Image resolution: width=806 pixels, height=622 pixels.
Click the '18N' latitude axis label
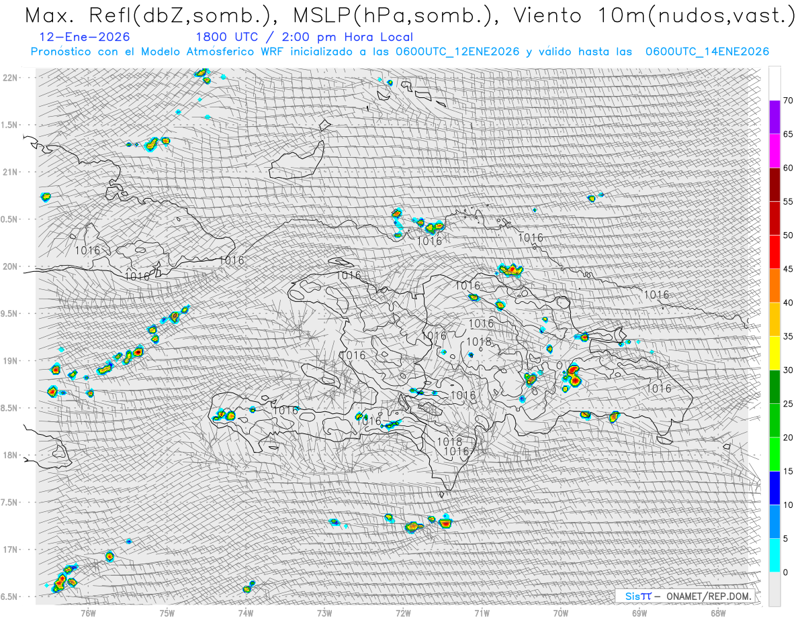[10, 456]
